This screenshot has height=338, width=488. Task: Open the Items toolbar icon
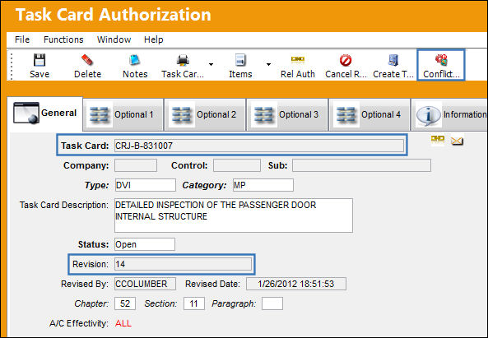[x=240, y=60]
